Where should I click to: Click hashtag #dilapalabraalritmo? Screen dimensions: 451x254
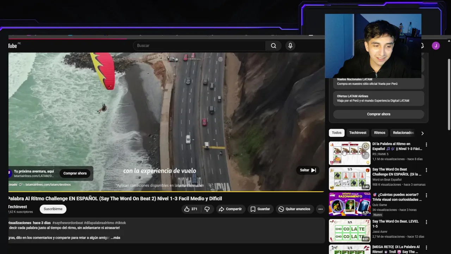[99, 223]
